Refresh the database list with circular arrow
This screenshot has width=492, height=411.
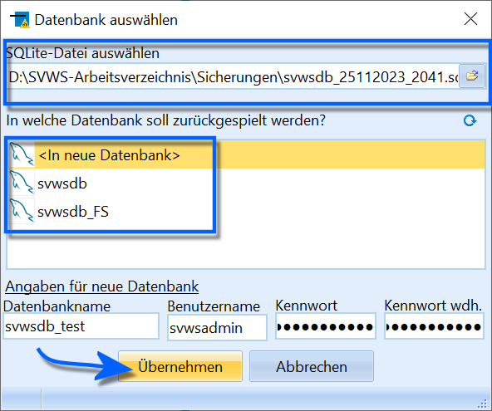(x=470, y=120)
